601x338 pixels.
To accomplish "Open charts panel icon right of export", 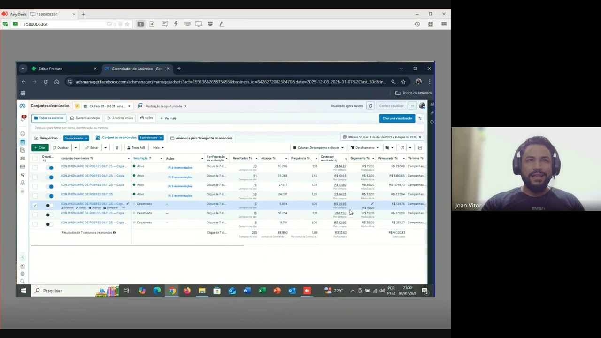I will (420, 147).
